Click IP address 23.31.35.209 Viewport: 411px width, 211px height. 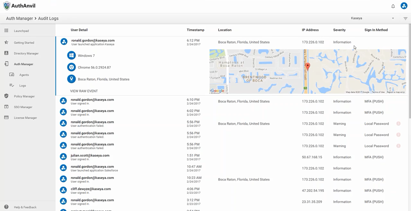[312, 202]
